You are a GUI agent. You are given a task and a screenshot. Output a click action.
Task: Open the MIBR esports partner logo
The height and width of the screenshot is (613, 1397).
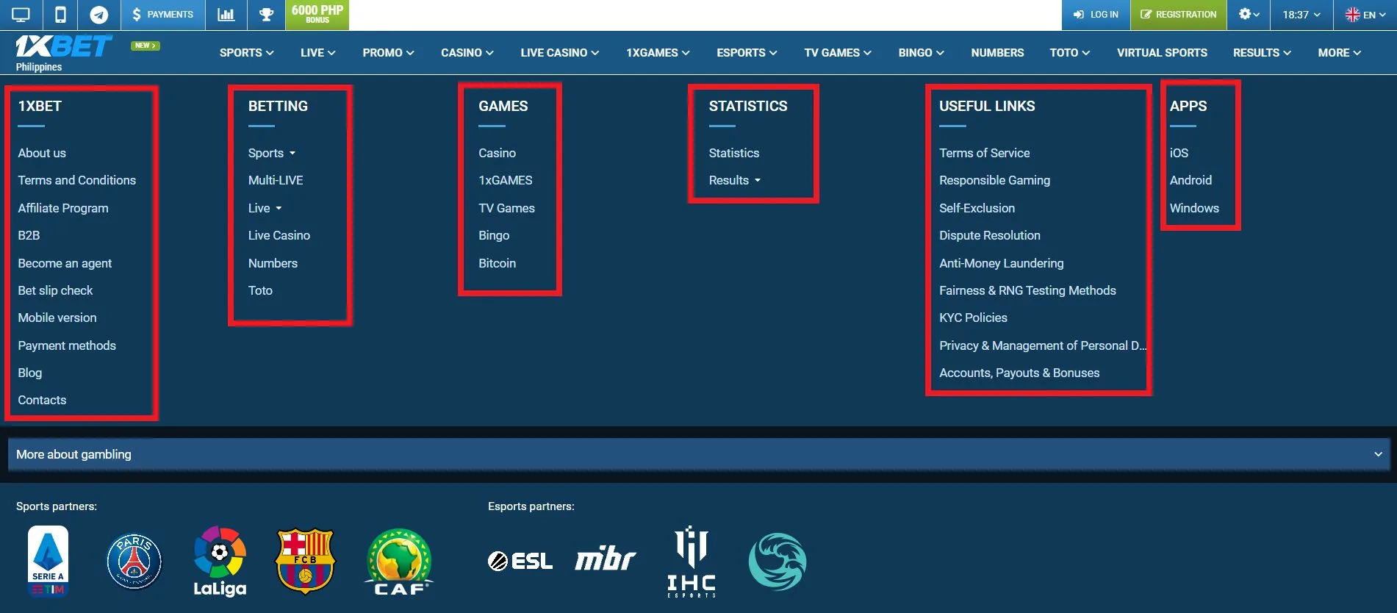606,559
